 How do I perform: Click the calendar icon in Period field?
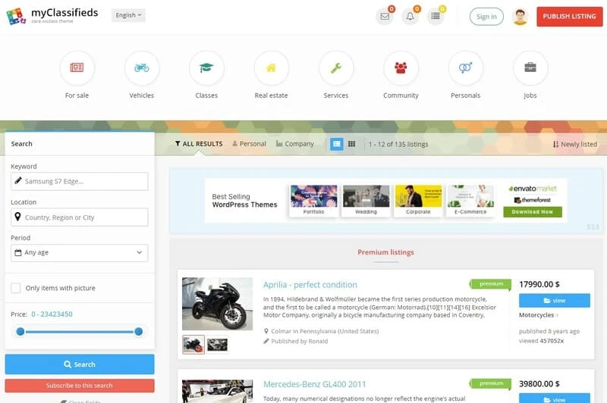point(17,253)
